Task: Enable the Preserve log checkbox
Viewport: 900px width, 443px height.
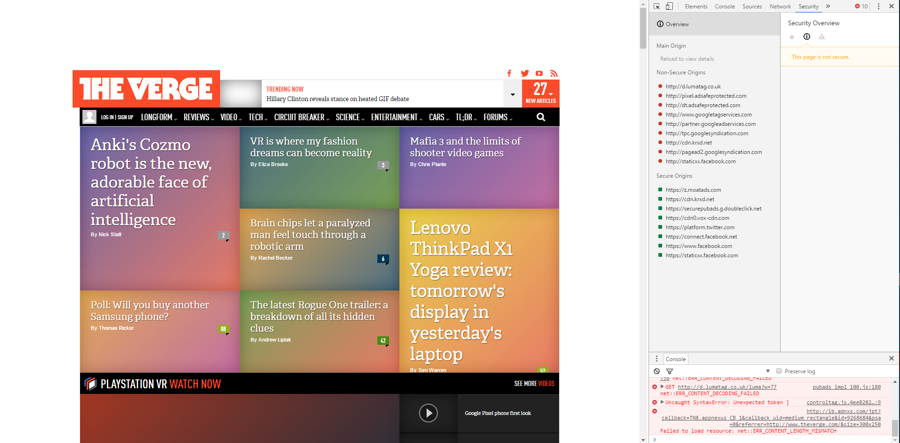Action: pos(779,371)
